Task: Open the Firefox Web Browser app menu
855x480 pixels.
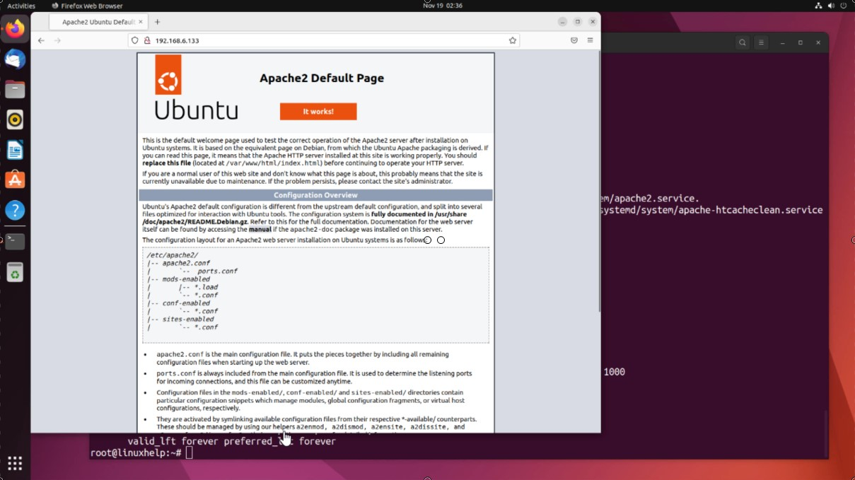Action: point(87,5)
